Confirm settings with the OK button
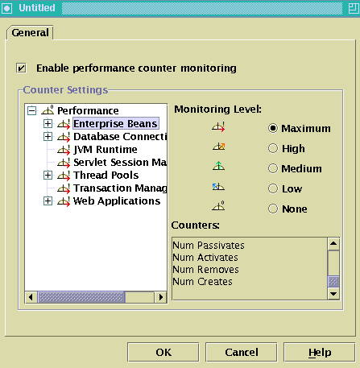 [x=163, y=352]
